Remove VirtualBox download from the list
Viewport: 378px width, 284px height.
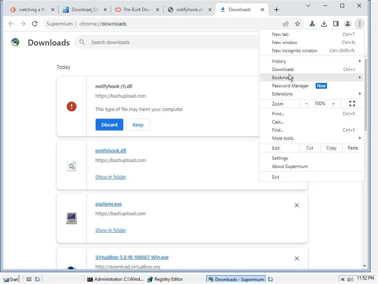coord(297,258)
